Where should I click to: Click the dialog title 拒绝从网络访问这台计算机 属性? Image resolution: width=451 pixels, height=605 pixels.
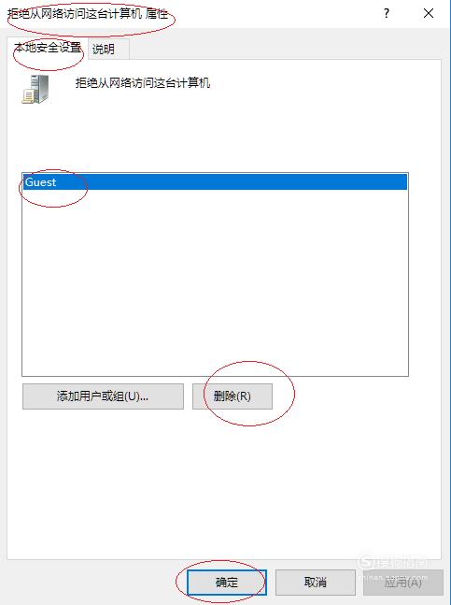88,14
